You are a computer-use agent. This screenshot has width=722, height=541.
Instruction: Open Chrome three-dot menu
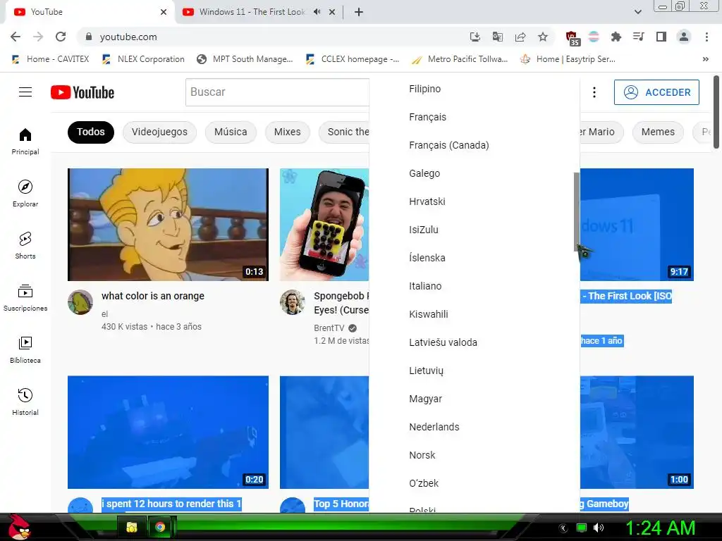click(x=706, y=37)
